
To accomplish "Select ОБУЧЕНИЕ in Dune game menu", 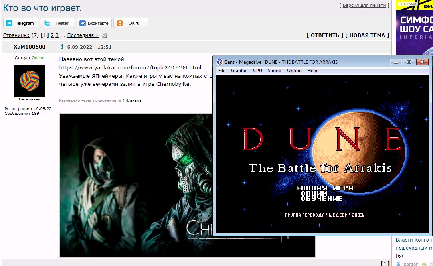I will pyautogui.click(x=322, y=198).
